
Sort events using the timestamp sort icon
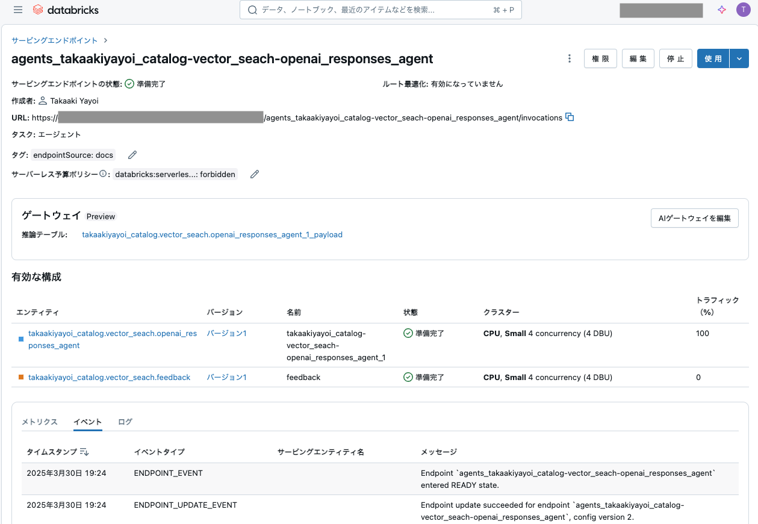pos(84,452)
